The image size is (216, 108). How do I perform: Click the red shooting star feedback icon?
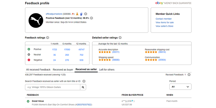pyautogui.click(x=73, y=14)
